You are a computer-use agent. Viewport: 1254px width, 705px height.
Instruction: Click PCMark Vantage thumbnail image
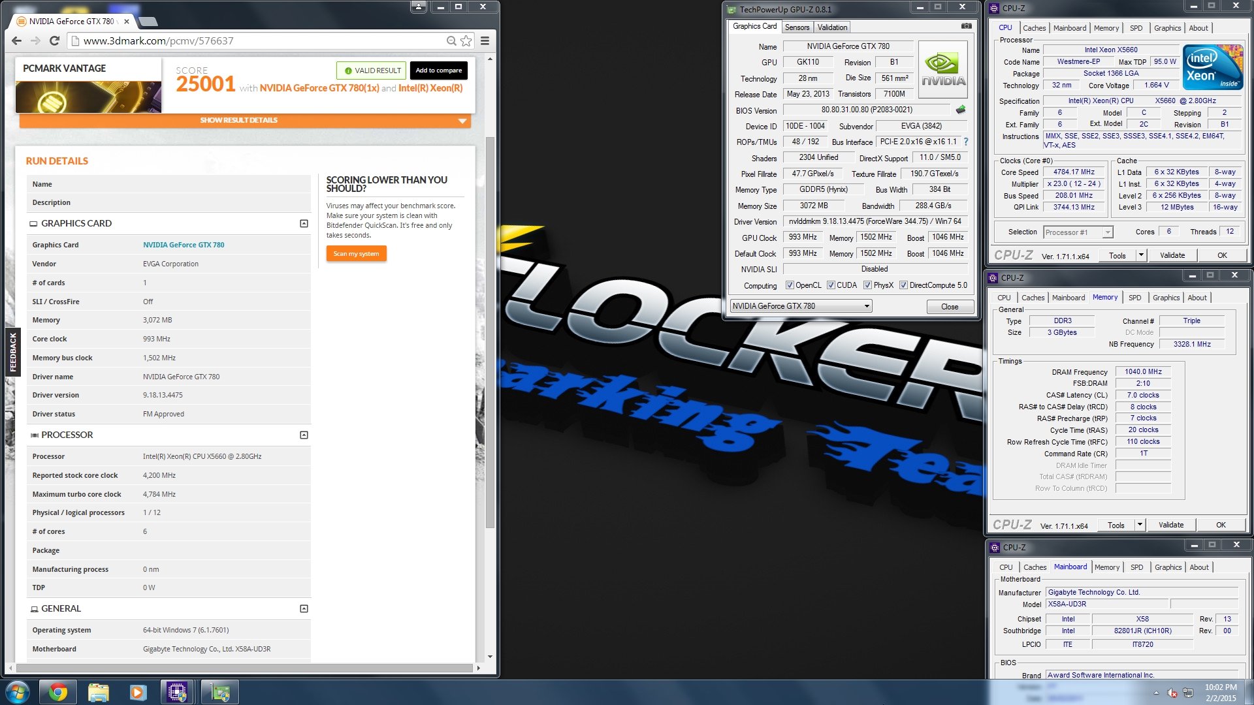[88, 97]
